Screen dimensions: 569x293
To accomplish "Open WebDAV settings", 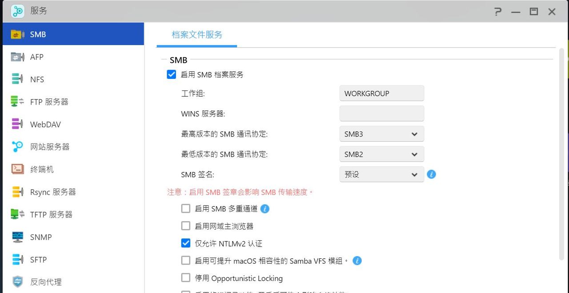I will click(73, 124).
